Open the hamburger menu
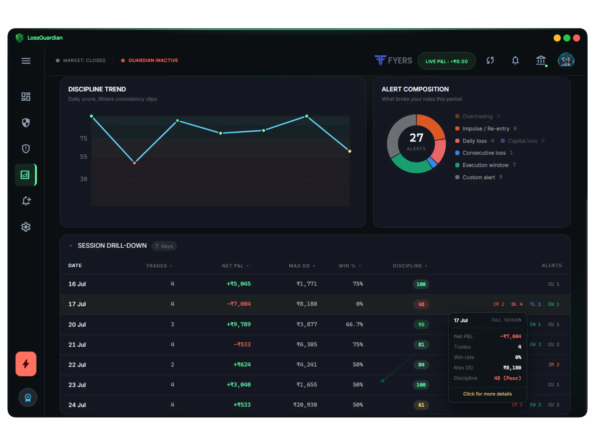The height and width of the screenshot is (446, 595). point(26,61)
